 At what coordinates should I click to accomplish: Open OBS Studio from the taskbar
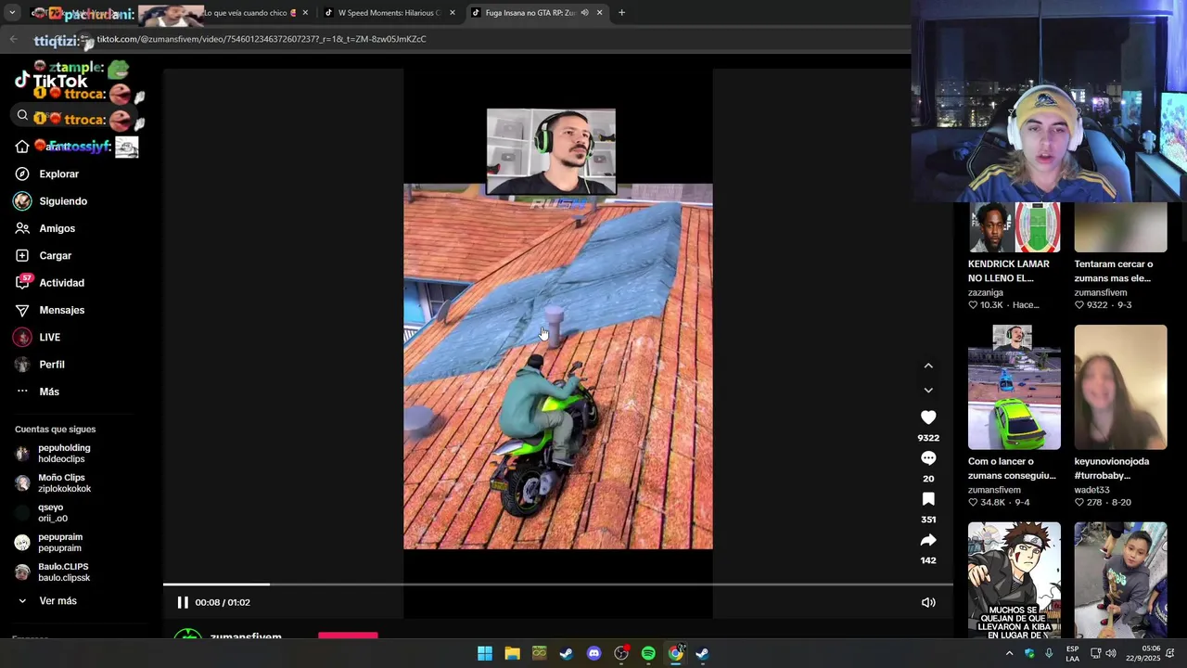click(621, 653)
